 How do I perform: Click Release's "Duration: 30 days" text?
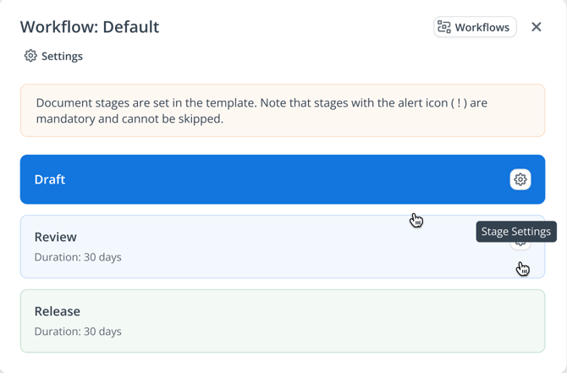tap(78, 332)
